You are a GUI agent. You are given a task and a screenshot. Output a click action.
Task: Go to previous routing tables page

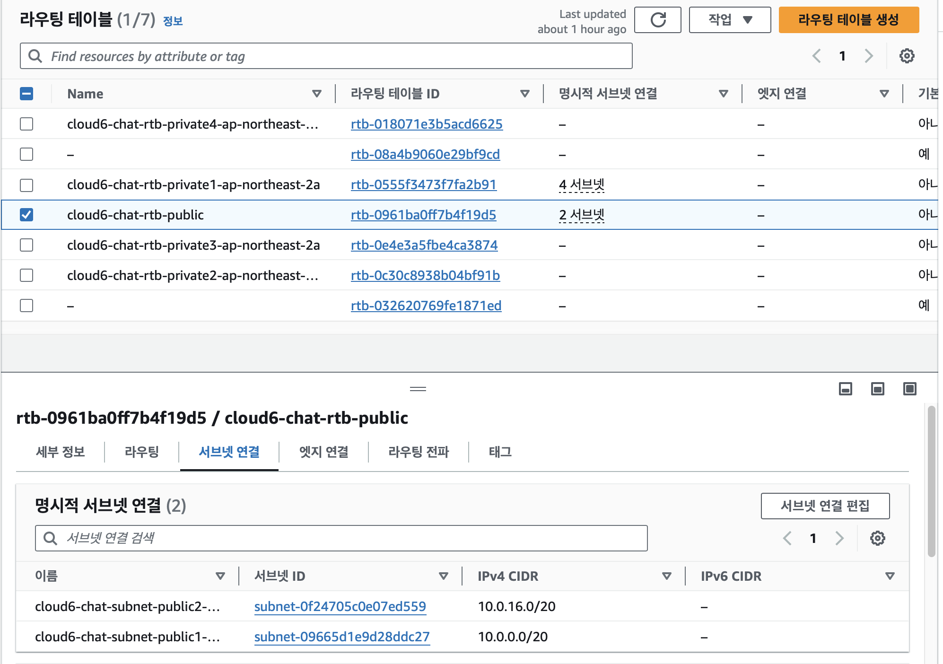tap(816, 56)
